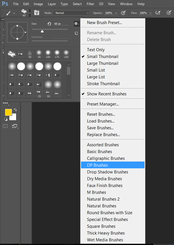Select the recent leaf brush labeled 95
Screen dimensions: 174x245
click(30, 54)
